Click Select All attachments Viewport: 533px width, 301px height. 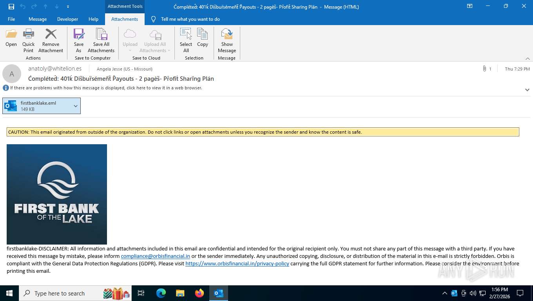(186, 41)
